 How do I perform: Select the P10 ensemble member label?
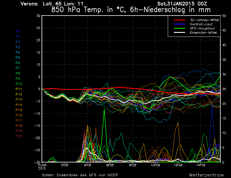[x=18, y=84]
